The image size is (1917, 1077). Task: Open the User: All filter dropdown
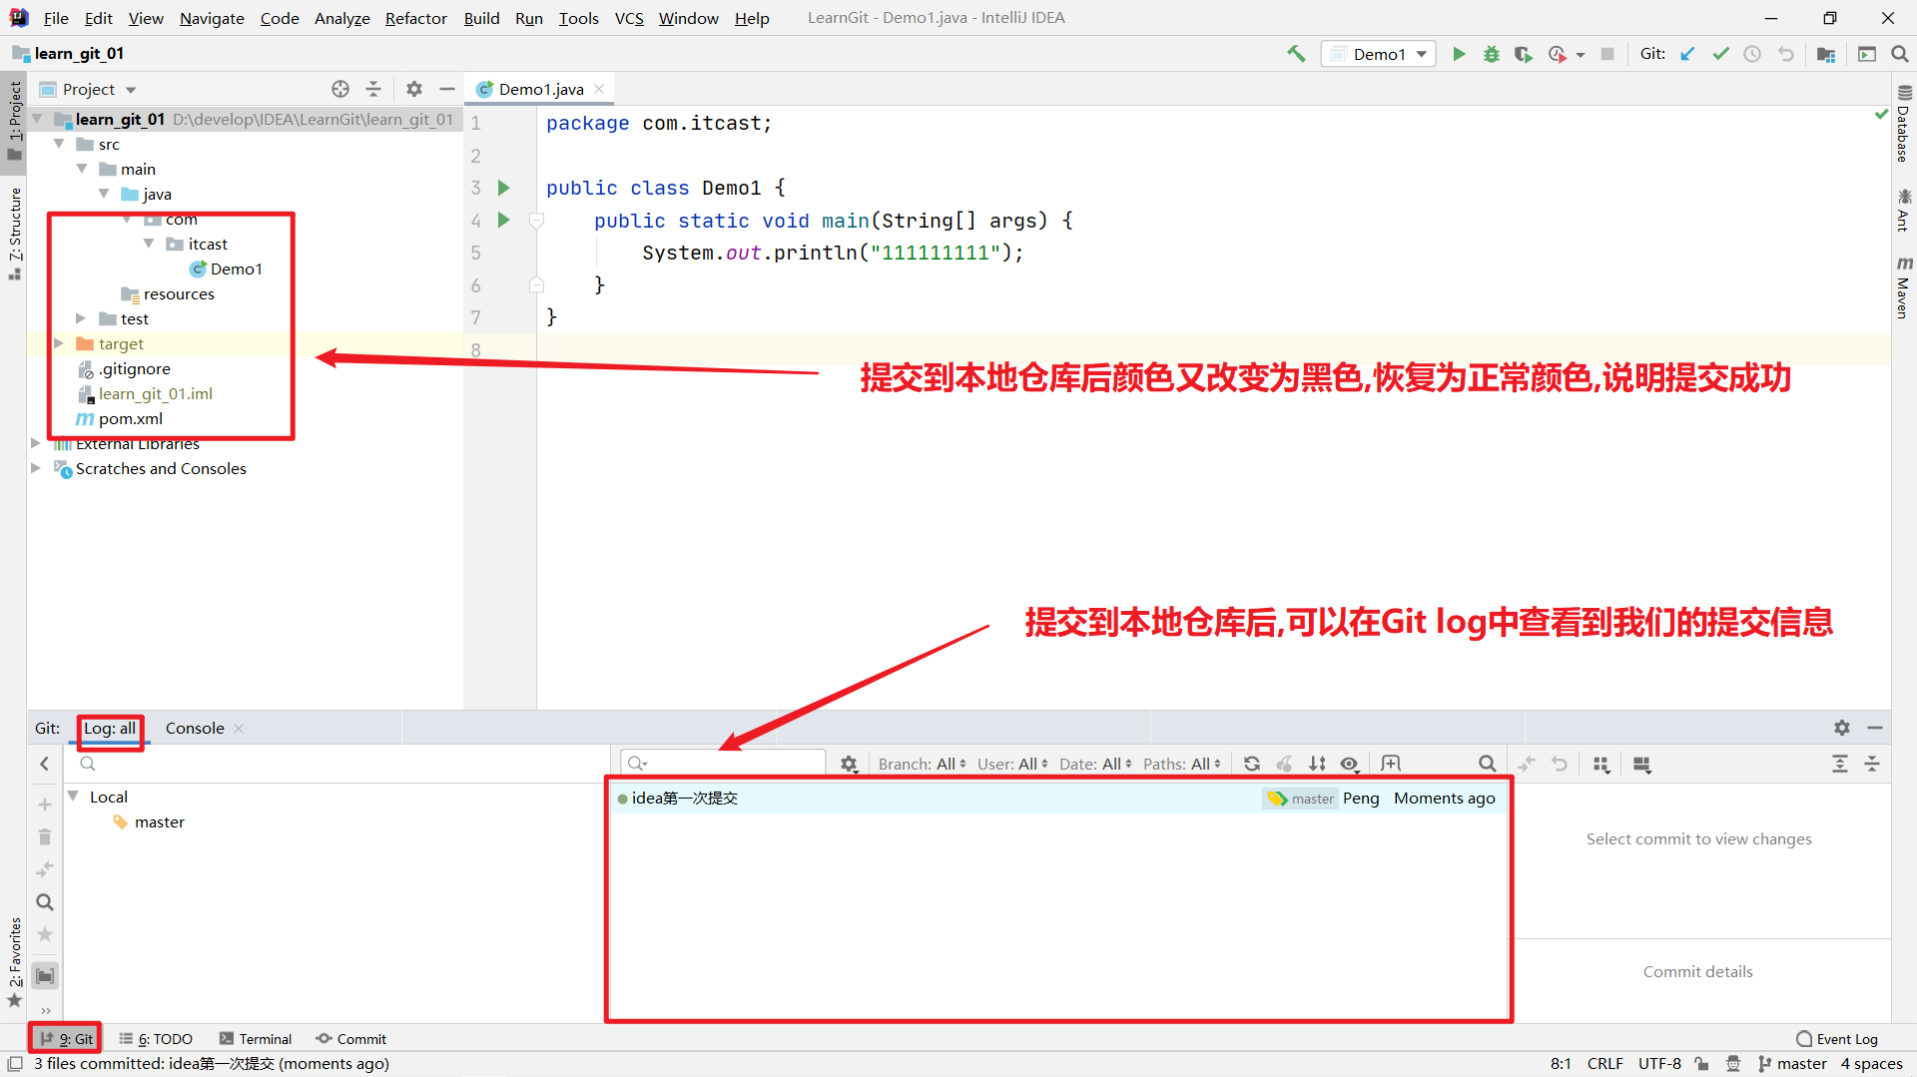(x=1012, y=764)
